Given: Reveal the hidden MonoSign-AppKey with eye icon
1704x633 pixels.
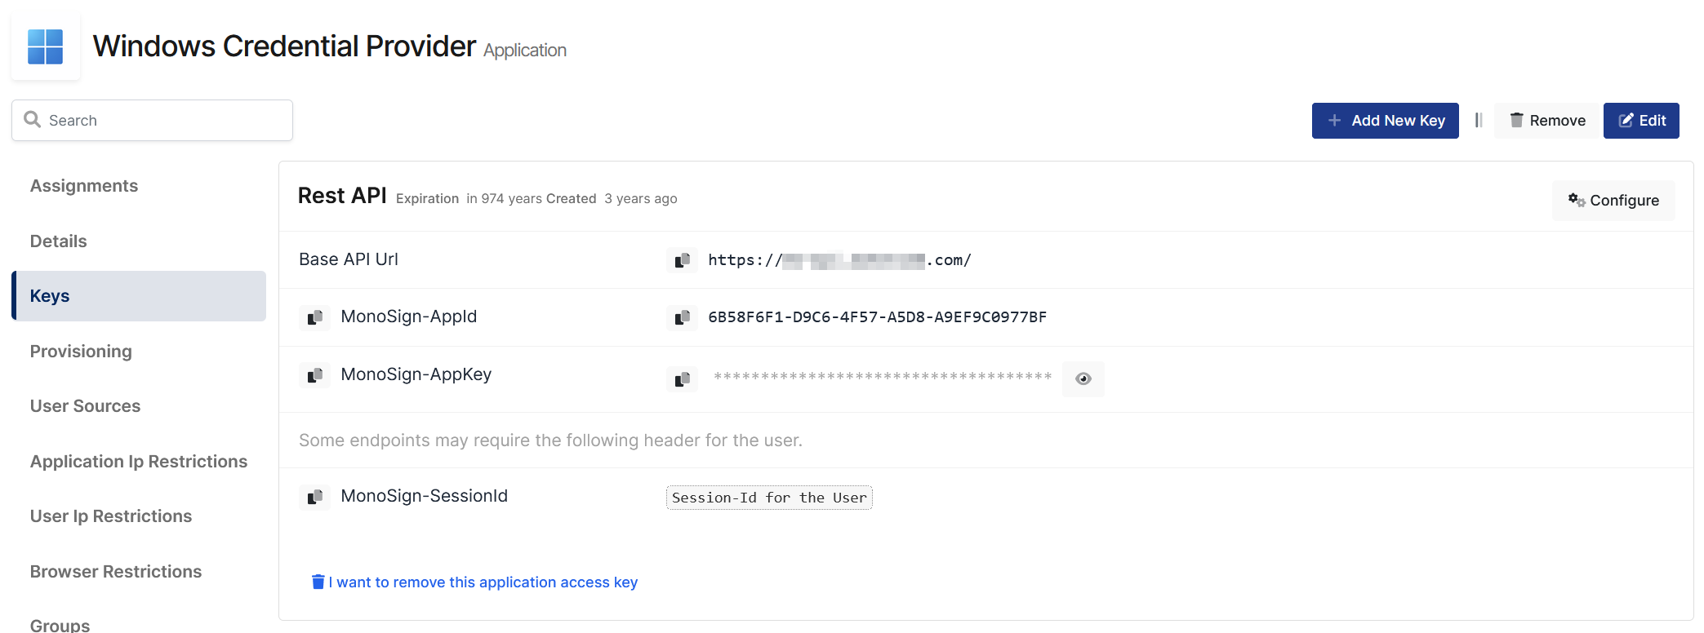Looking at the screenshot, I should [x=1083, y=378].
